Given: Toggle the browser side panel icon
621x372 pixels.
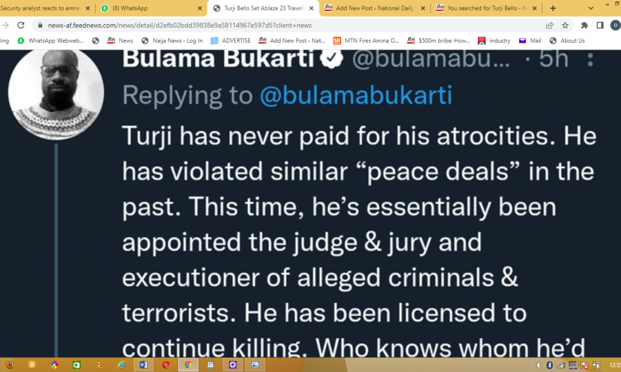Looking at the screenshot, I should click(600, 25).
